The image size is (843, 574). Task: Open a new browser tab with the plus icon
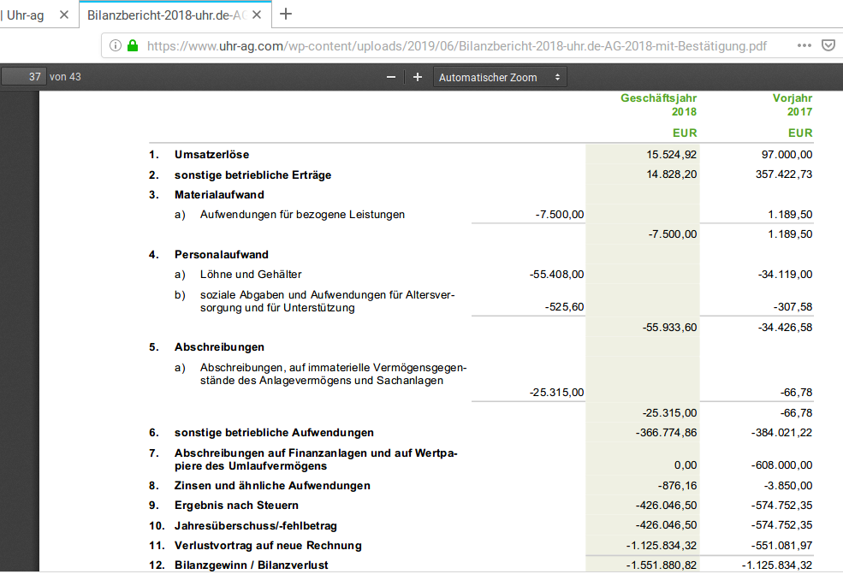pos(286,15)
